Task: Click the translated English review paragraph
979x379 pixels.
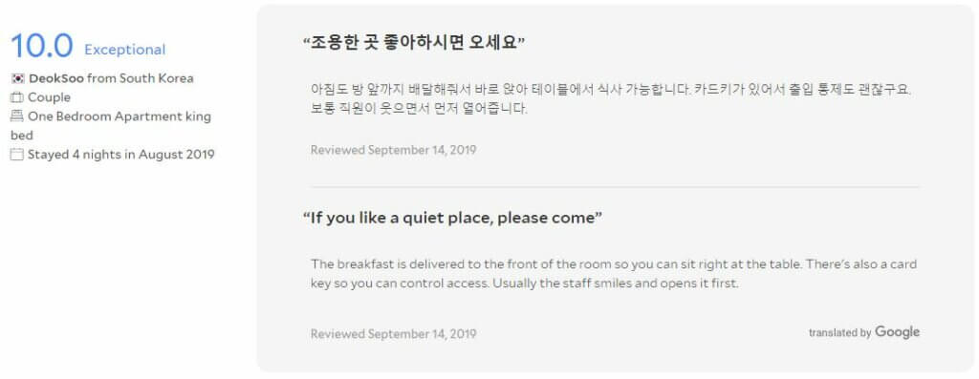Action: pos(614,274)
